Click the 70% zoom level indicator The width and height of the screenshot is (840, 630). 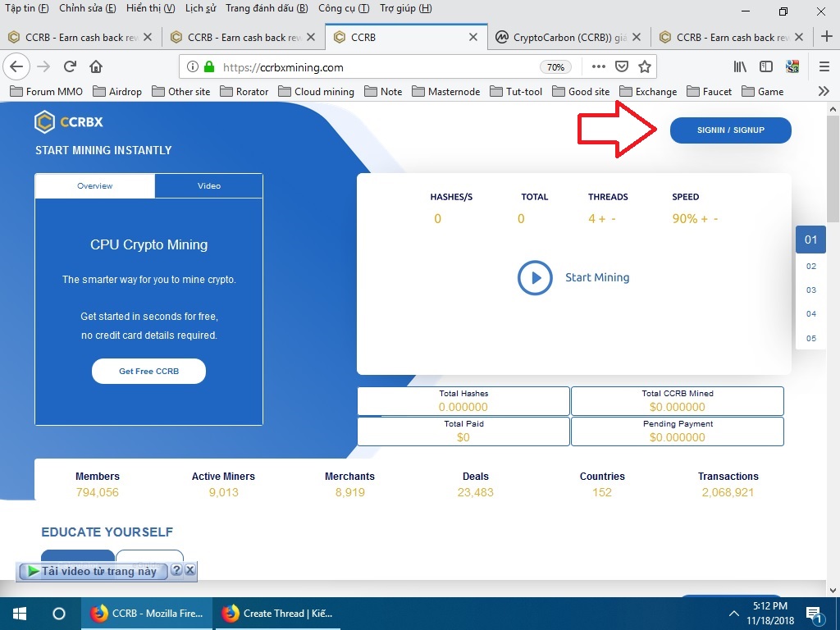point(555,67)
